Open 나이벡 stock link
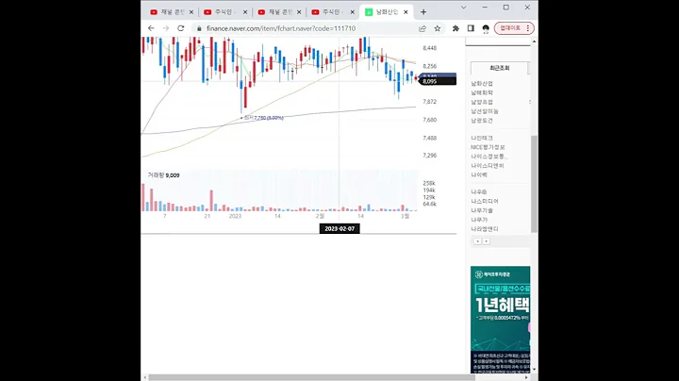679x381 pixels. [479, 174]
